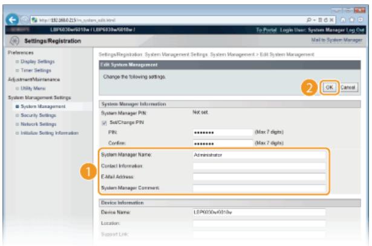Open the browser tools gear icon
372x246 pixels.
click(360, 20)
